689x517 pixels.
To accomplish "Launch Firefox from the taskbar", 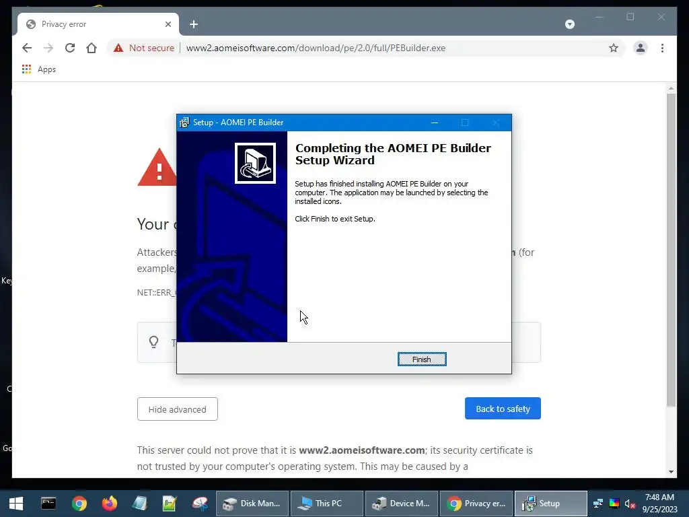I will (110, 504).
